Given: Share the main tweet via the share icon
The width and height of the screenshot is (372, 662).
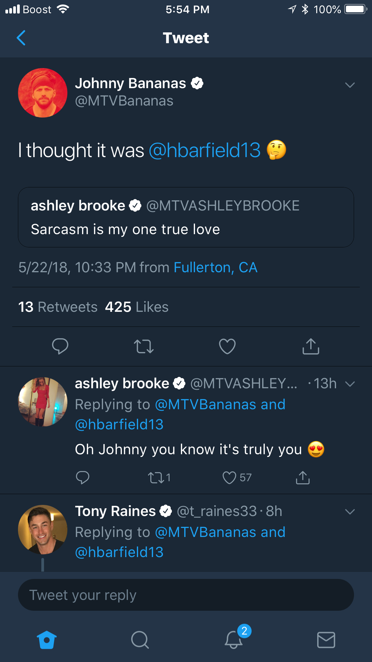Looking at the screenshot, I should (311, 346).
